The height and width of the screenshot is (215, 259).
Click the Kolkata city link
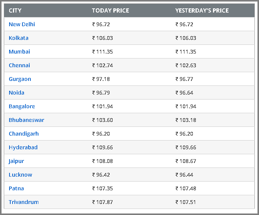(x=18, y=38)
